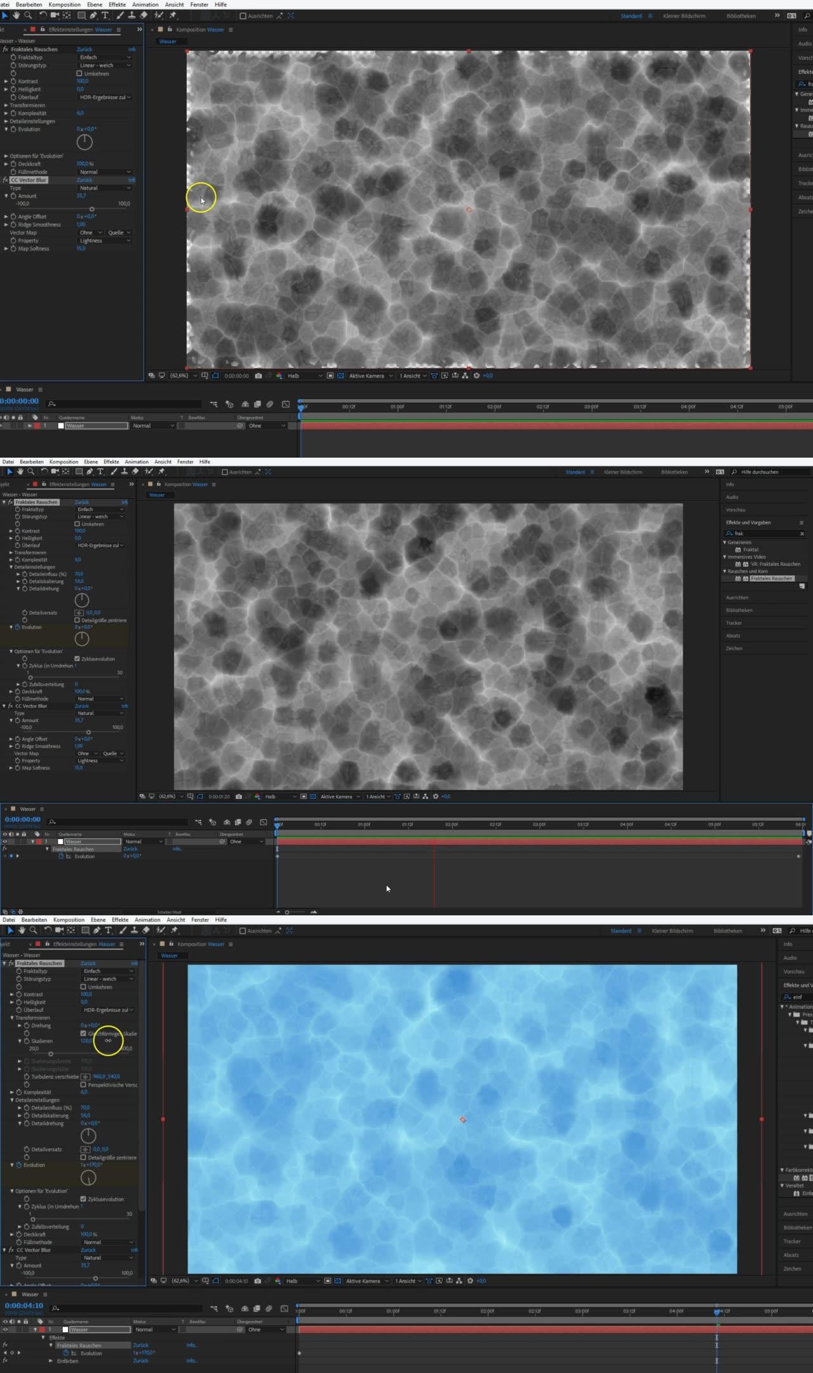
Task: Click the Info link of the Einfärben row
Action: [191, 1361]
